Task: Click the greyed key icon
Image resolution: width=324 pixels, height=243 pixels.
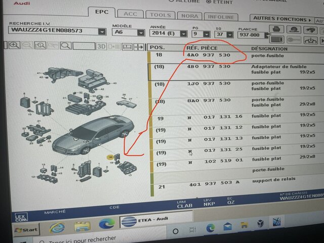Action: click(294, 39)
